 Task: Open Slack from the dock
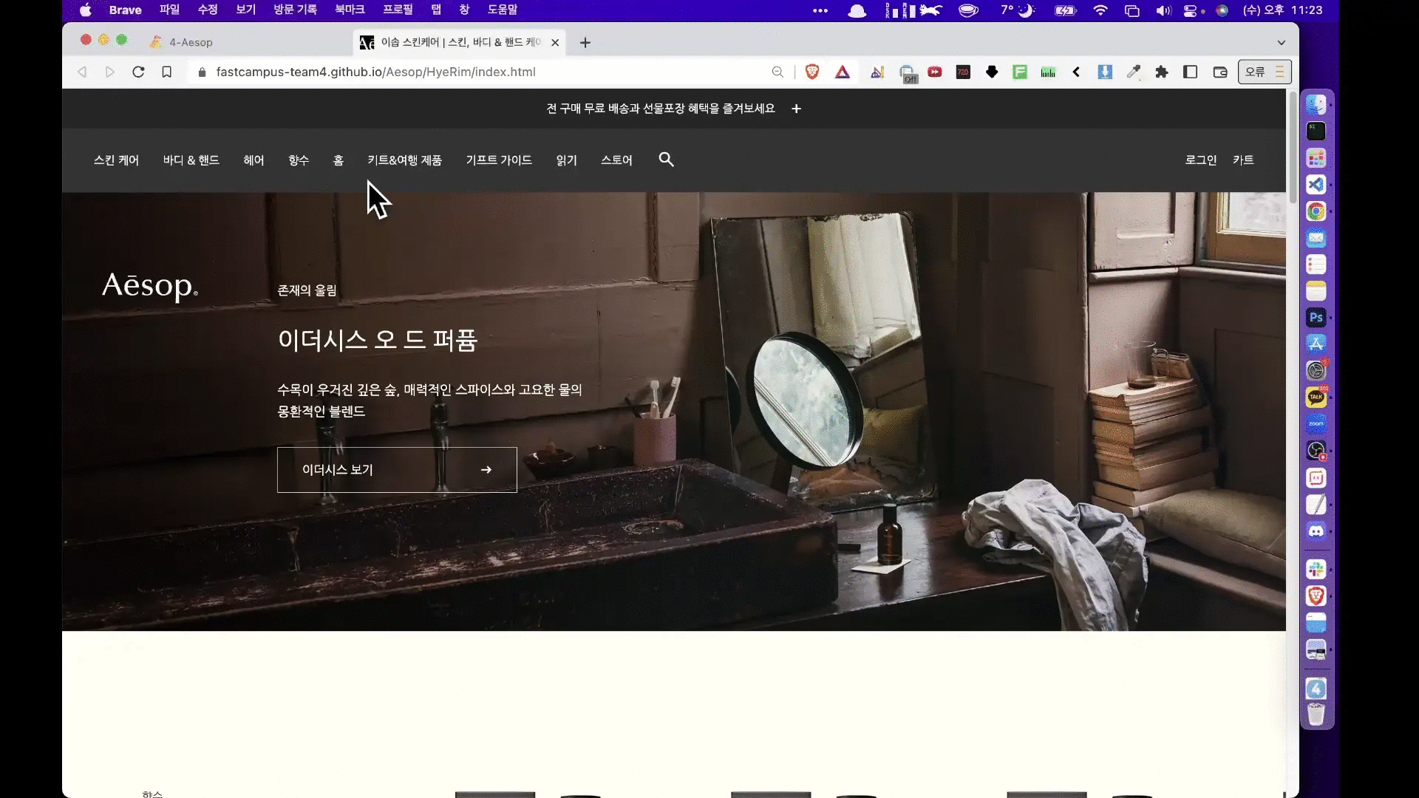[x=1316, y=569]
